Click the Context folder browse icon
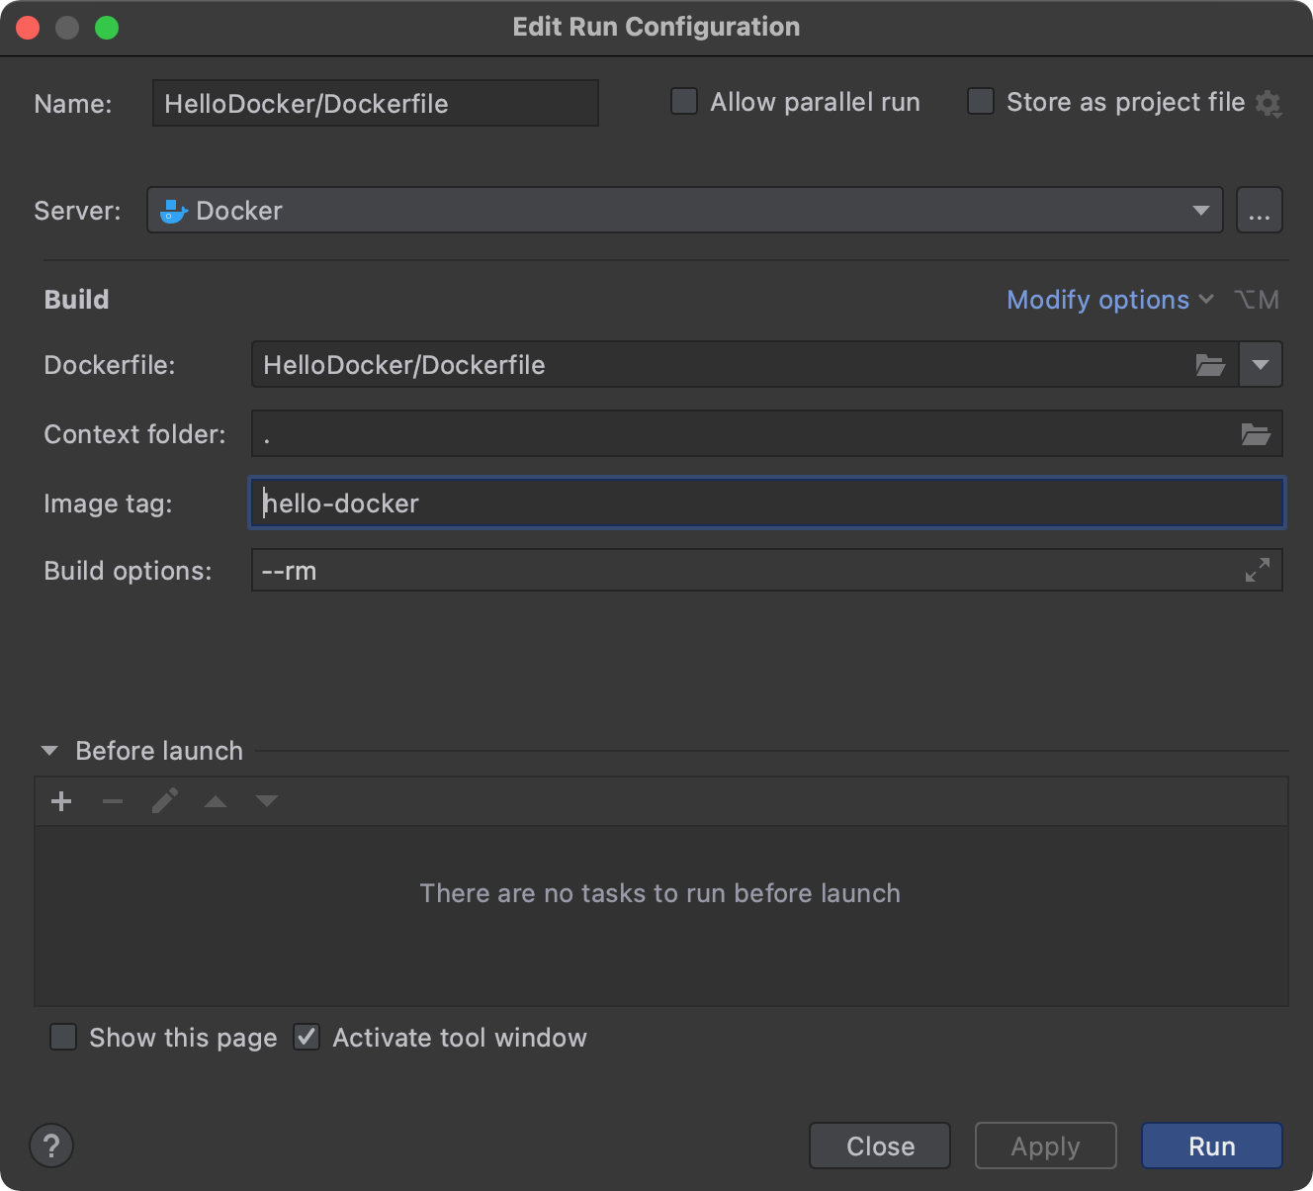 click(1257, 433)
